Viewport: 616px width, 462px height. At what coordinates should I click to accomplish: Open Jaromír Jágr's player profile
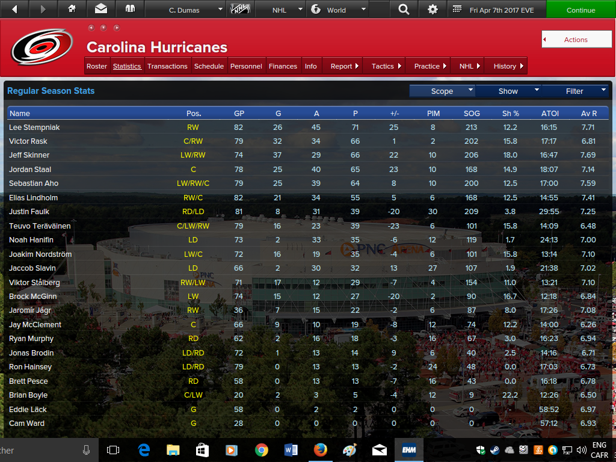30,310
